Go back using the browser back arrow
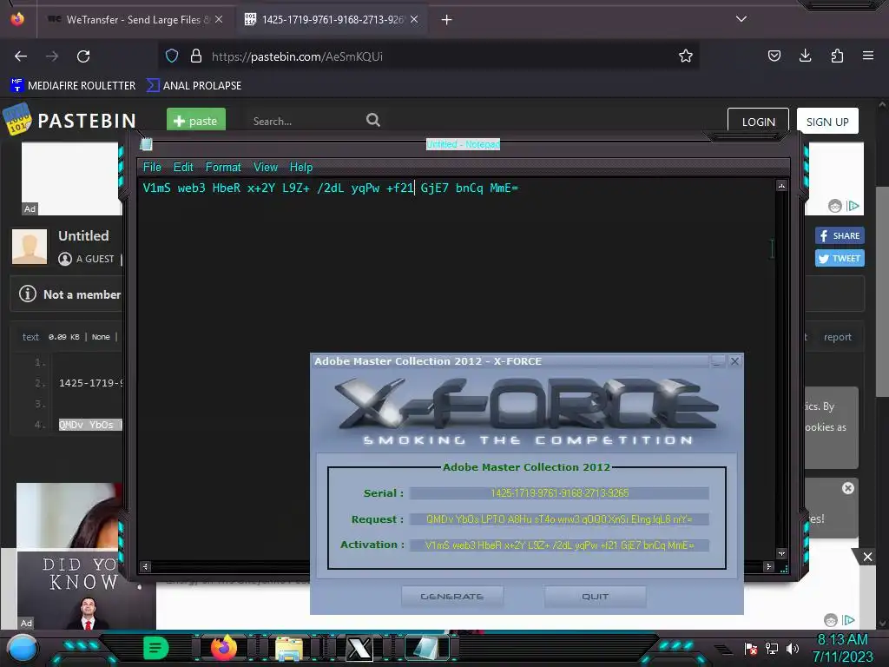This screenshot has width=889, height=667. (21, 56)
